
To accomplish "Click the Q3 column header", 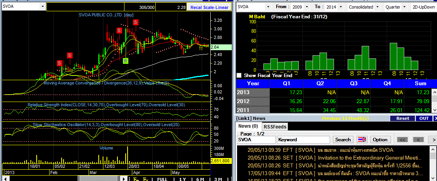I will 354,83.
